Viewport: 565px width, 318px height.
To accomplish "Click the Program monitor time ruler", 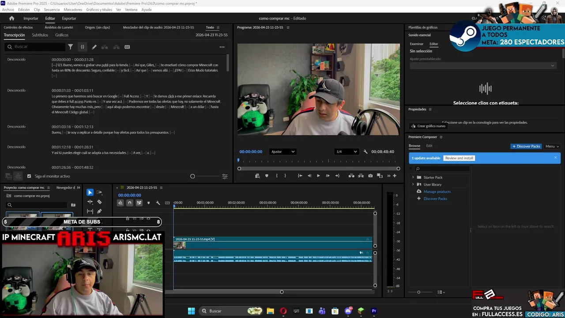I will point(318,161).
